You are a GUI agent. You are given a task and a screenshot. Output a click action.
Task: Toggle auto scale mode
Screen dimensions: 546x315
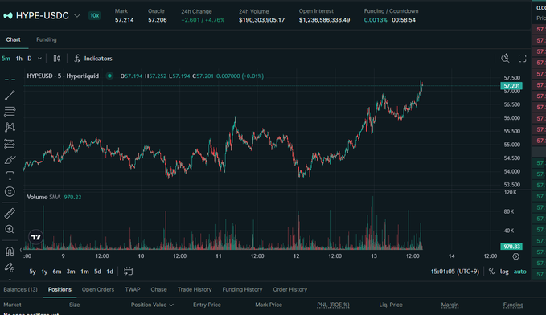pyautogui.click(x=520, y=272)
